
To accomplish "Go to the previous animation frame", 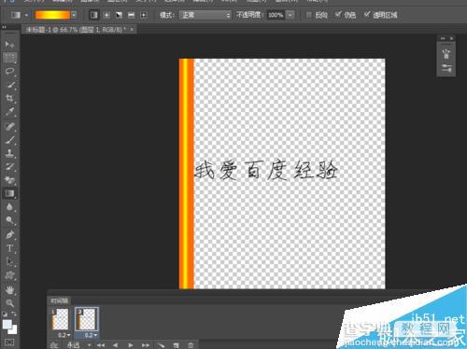I will pyautogui.click(x=115, y=345).
